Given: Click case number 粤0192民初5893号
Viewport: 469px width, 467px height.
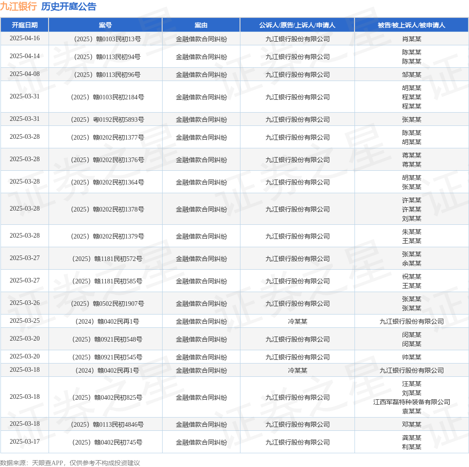Looking at the screenshot, I should point(107,119).
